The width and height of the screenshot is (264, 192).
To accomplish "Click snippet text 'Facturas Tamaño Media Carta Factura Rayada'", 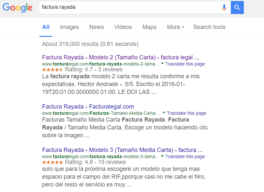I will point(103,120).
